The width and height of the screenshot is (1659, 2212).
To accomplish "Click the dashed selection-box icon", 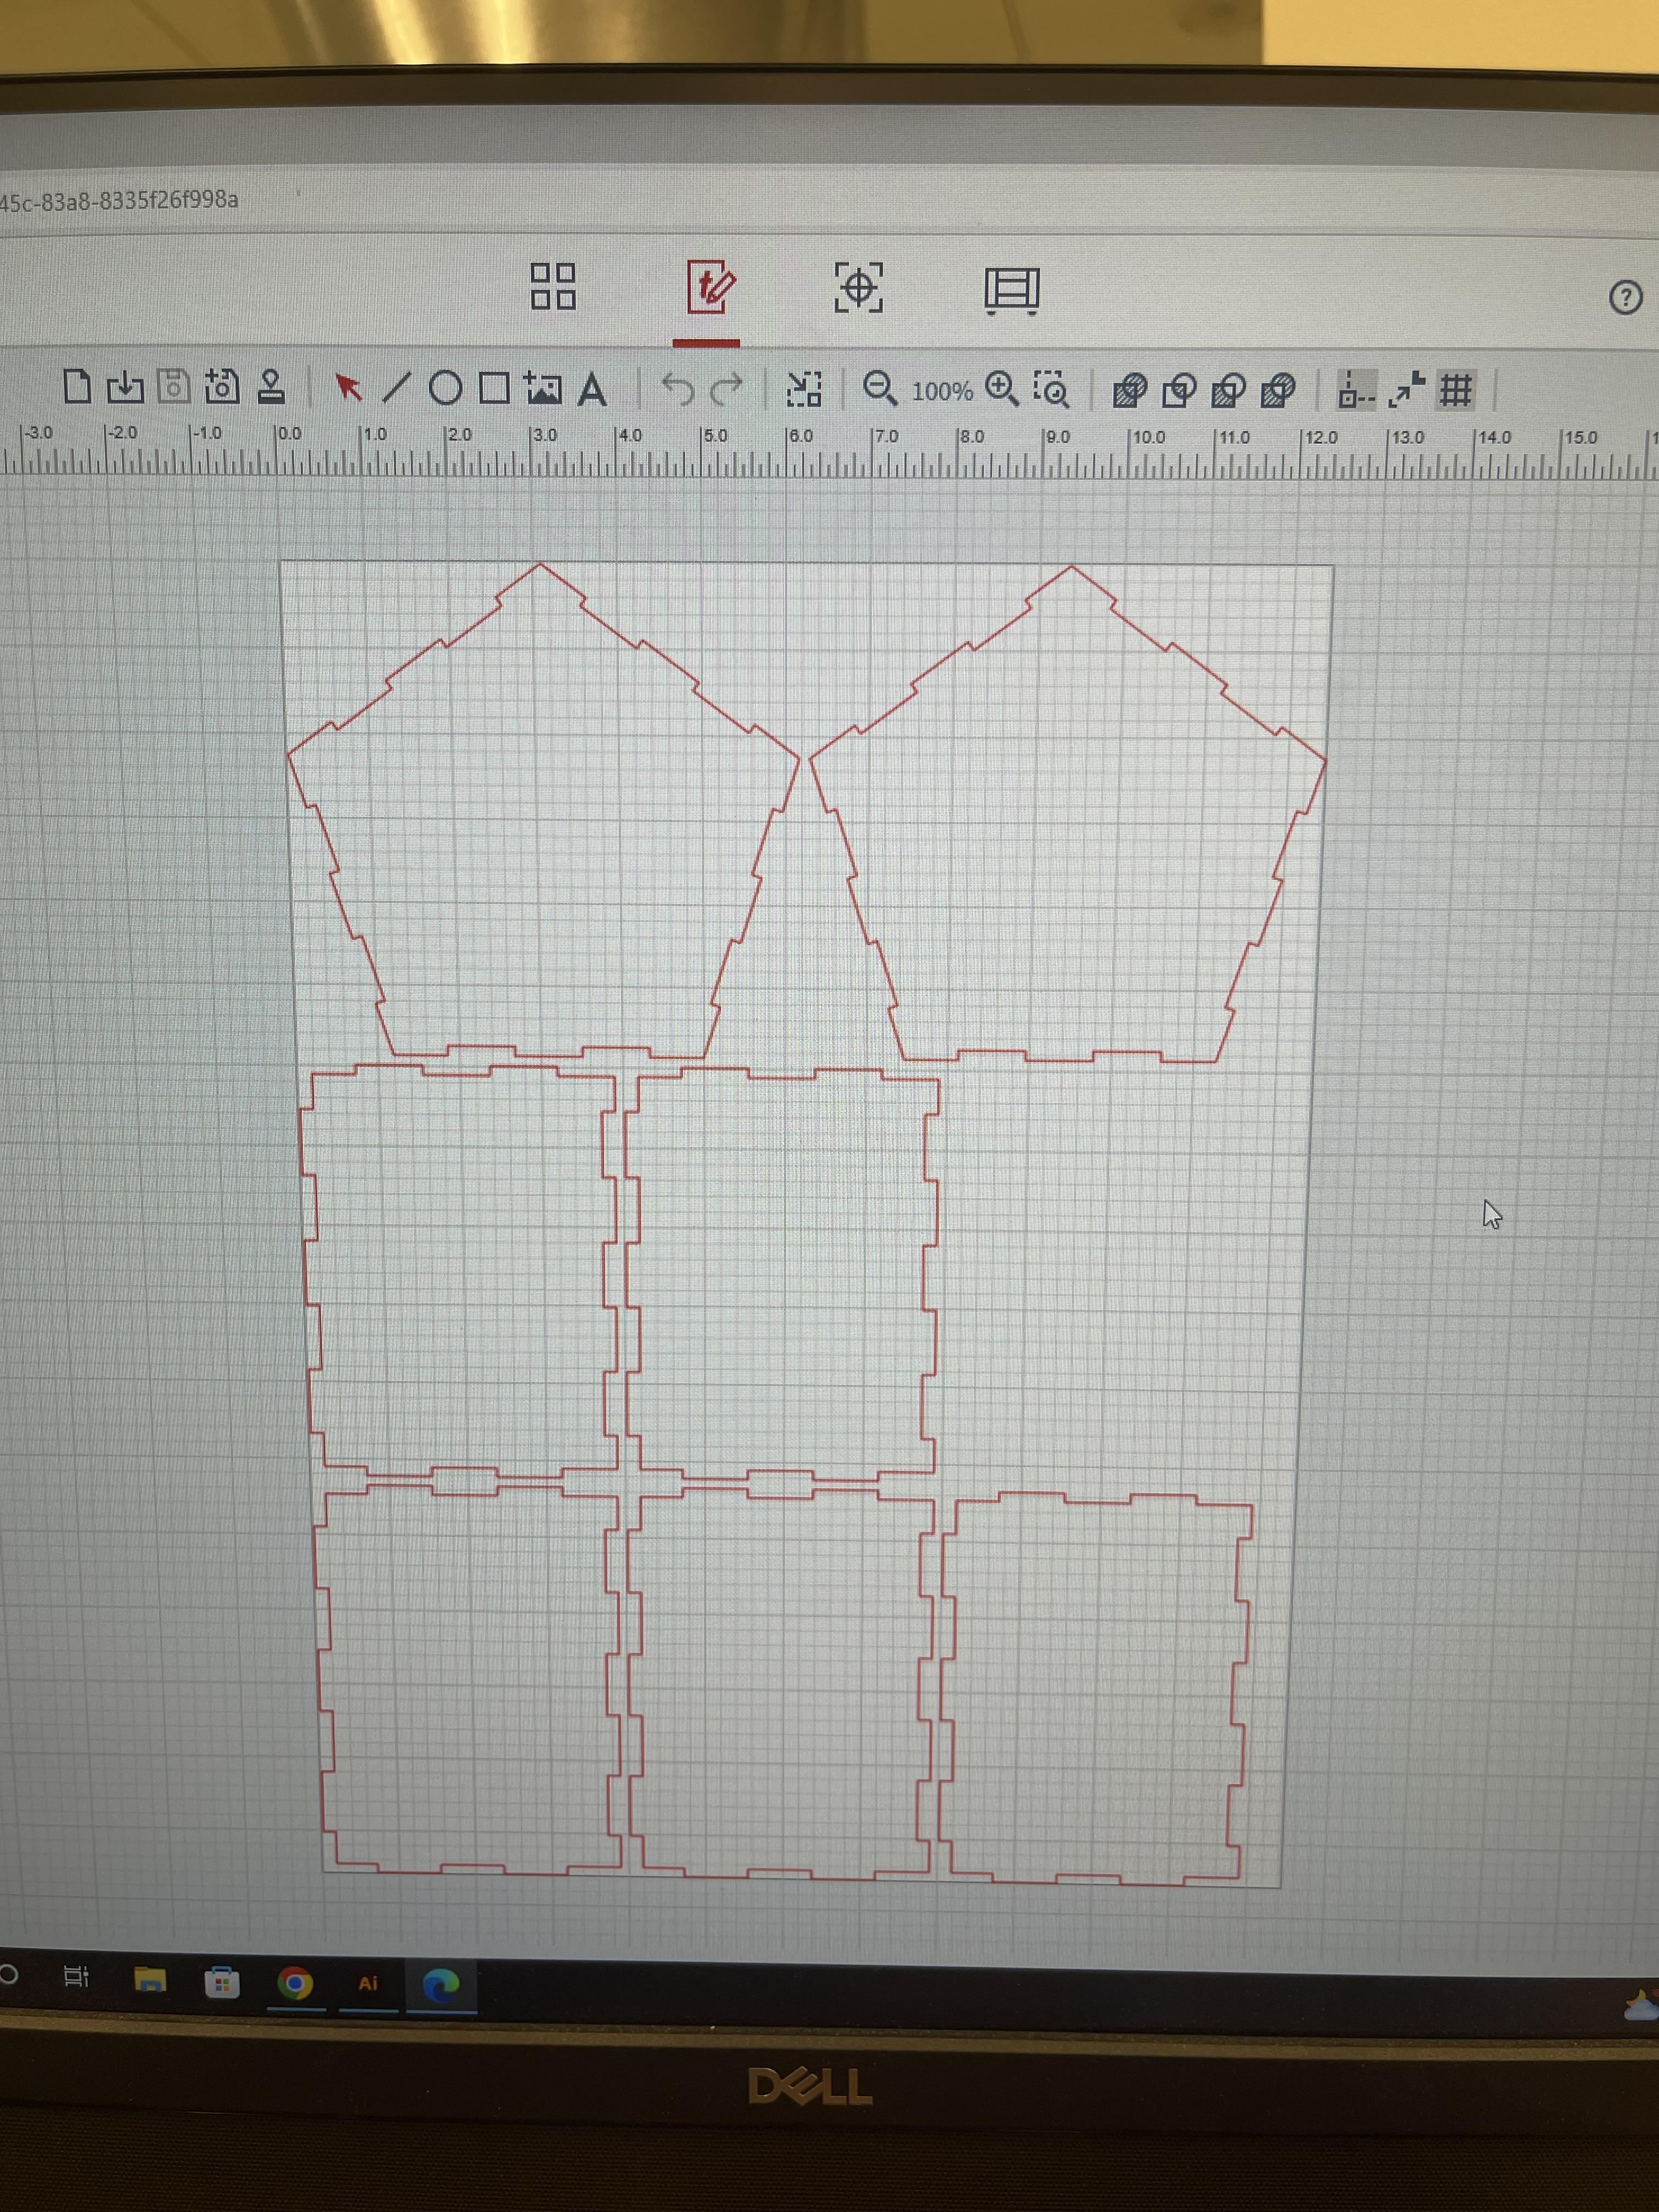I will (x=804, y=390).
